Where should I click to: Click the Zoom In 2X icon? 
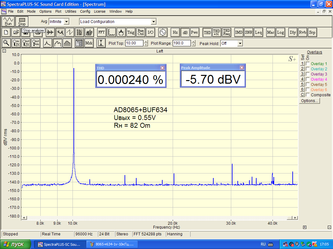tap(16, 43)
